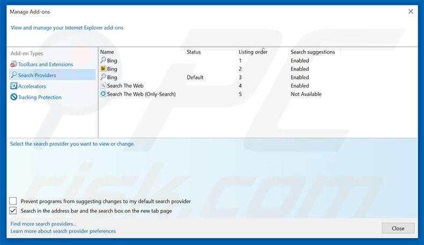Image resolution: width=424 pixels, height=245 pixels.
Task: Click the Default status cell
Action: tap(195, 77)
